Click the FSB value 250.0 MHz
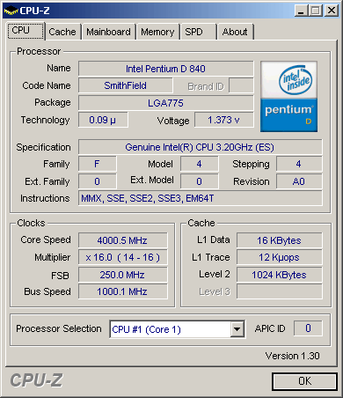 click(x=122, y=275)
